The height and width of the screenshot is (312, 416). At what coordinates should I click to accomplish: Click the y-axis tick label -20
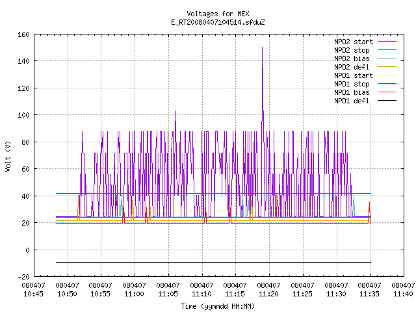coord(23,277)
